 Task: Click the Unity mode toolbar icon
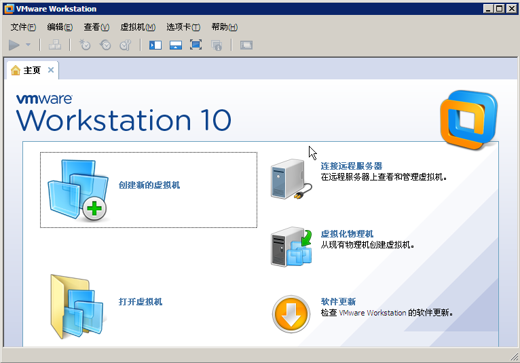(217, 45)
